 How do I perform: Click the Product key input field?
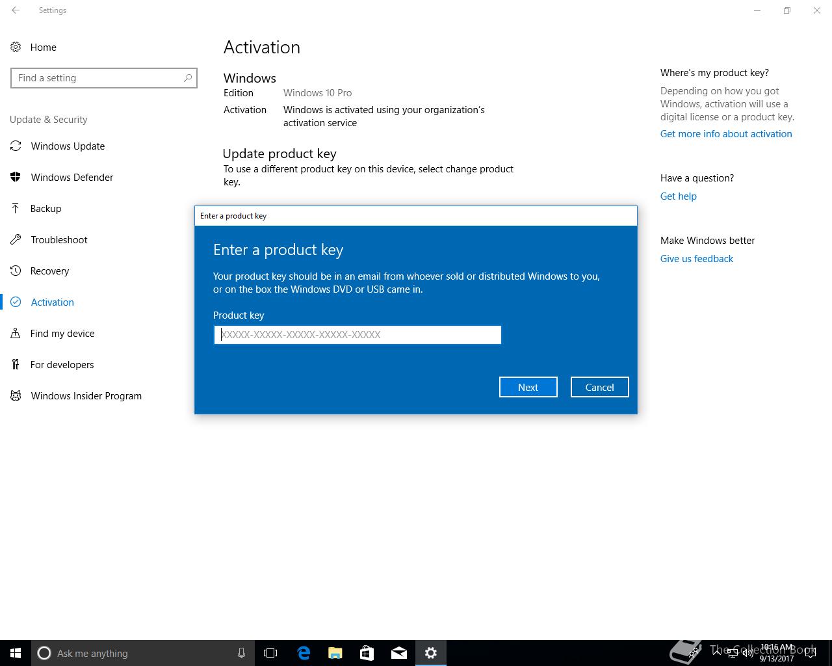coord(357,335)
